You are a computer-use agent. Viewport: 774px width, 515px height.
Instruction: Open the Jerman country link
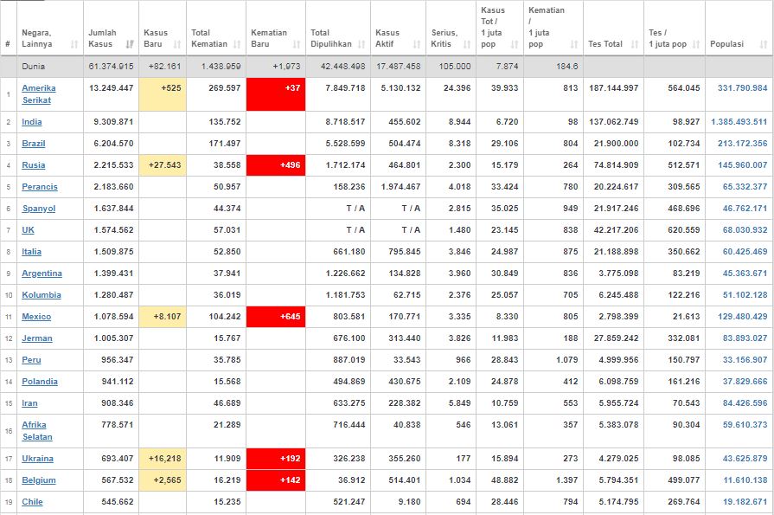point(37,338)
